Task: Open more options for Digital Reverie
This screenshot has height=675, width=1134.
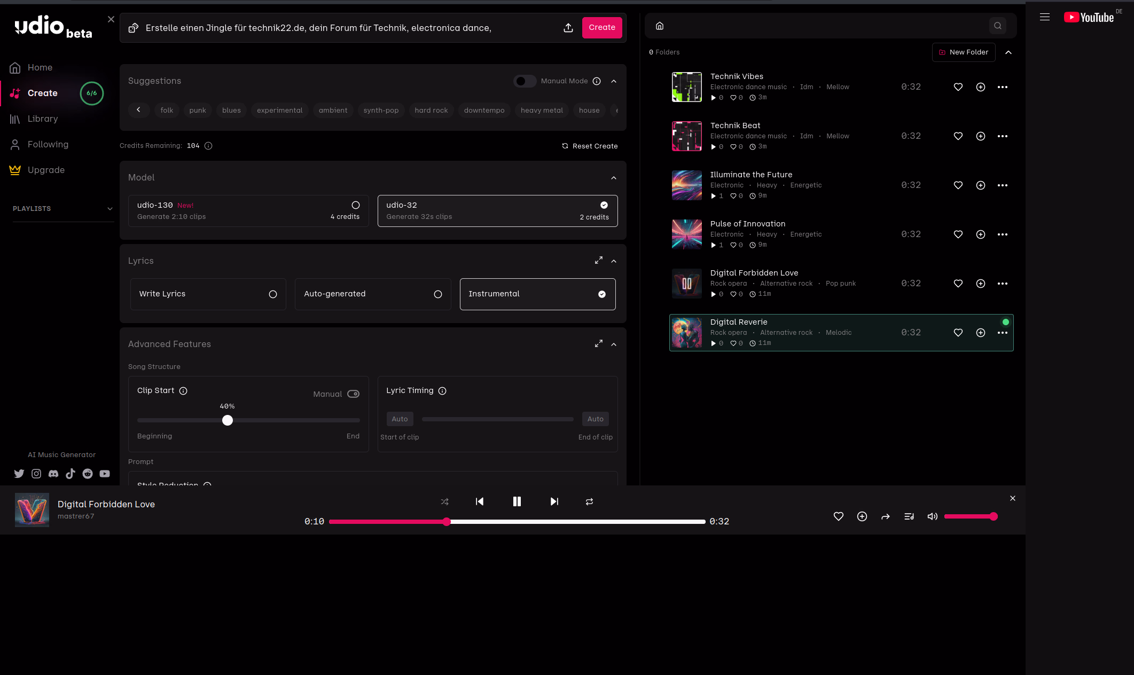Action: tap(1003, 333)
